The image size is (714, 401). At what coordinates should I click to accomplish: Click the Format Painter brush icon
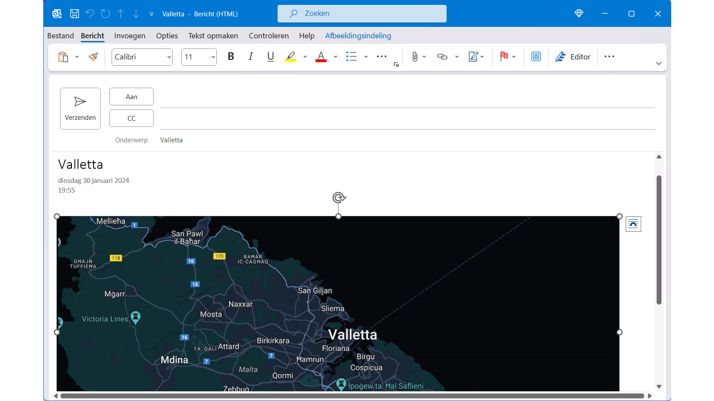pos(93,57)
